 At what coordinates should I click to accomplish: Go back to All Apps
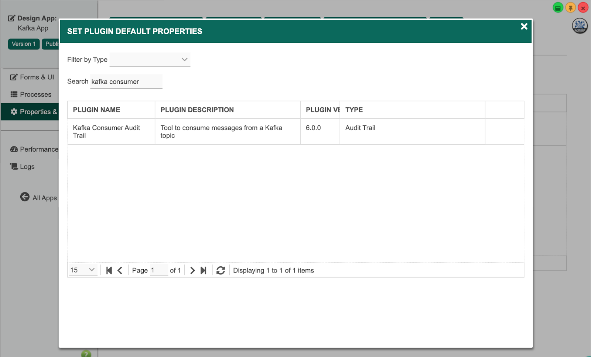(39, 197)
